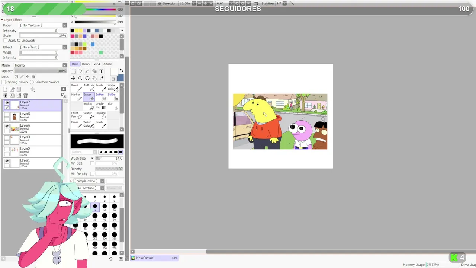This screenshot has height=268, width=476.
Task: Select the Selection Source radio button
Action: tap(32, 82)
